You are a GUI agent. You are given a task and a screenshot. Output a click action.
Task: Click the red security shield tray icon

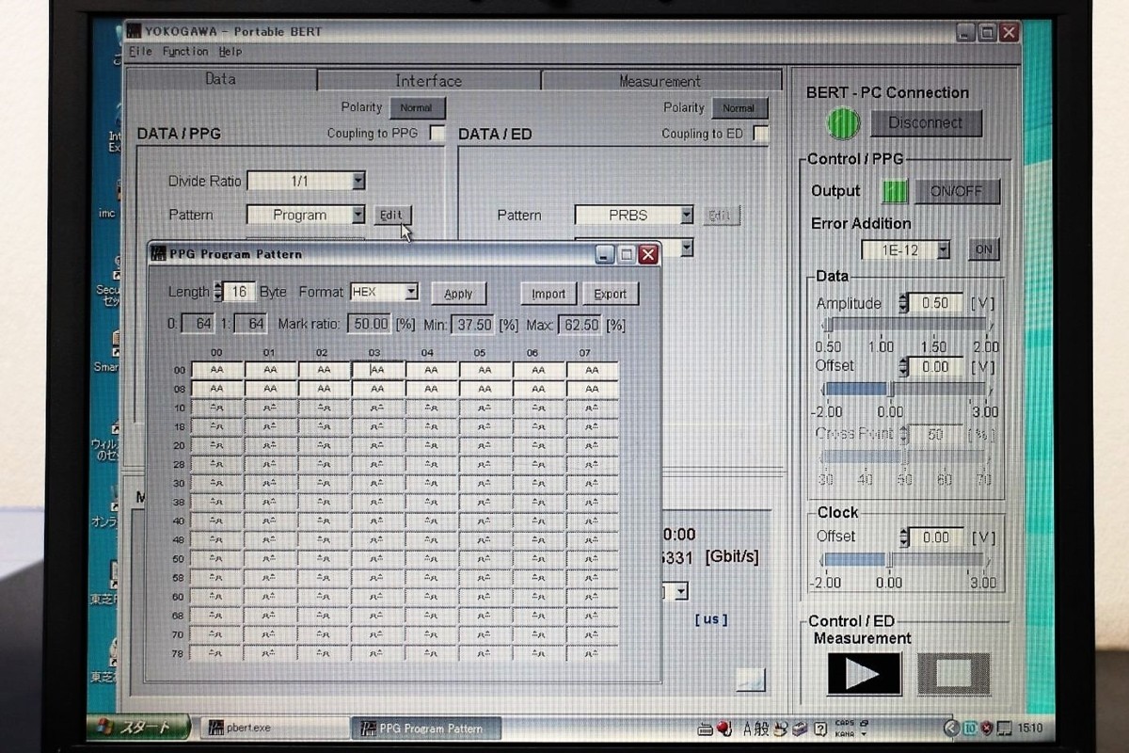click(x=986, y=728)
